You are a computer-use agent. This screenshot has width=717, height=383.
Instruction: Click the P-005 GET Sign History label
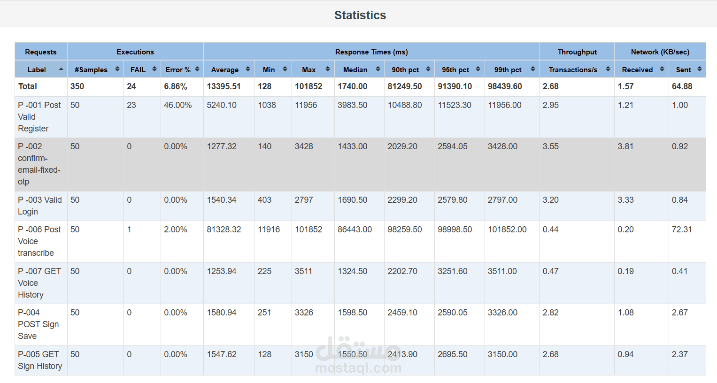[40, 360]
